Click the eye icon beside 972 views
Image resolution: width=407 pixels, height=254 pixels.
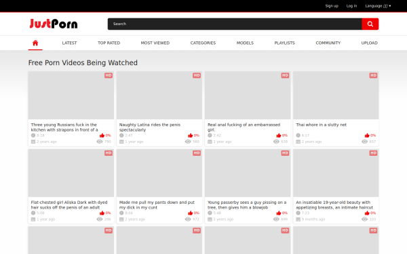click(x=188, y=219)
